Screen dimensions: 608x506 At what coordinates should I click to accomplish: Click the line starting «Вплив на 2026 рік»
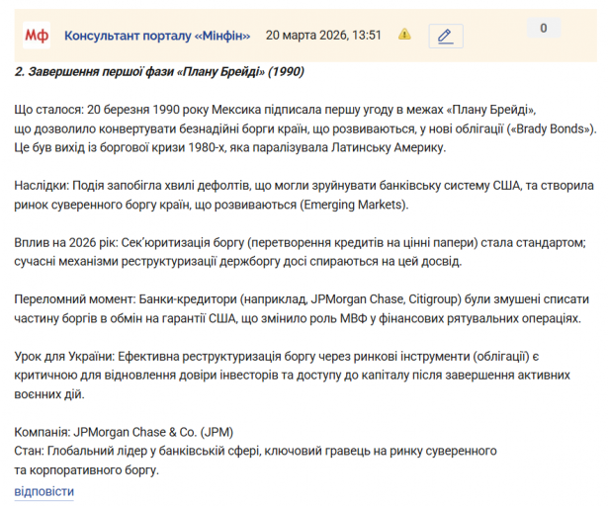300,243
